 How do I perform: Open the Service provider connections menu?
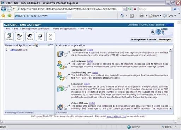point(35,29)
